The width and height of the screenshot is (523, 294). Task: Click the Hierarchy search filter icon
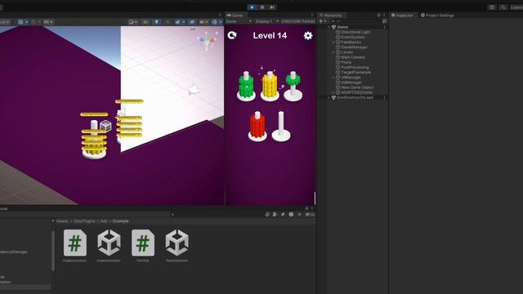[385, 21]
